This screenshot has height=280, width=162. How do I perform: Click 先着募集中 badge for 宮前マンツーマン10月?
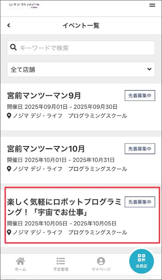pos(140,149)
